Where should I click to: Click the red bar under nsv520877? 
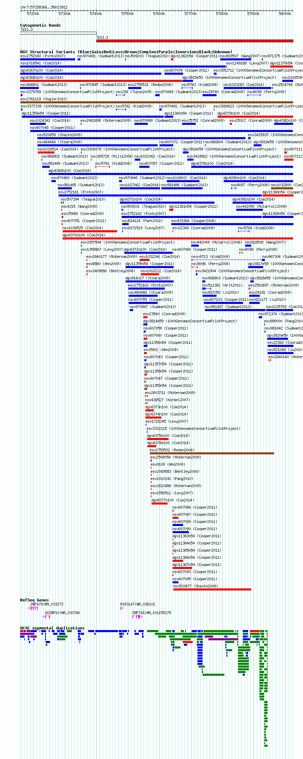212,589
